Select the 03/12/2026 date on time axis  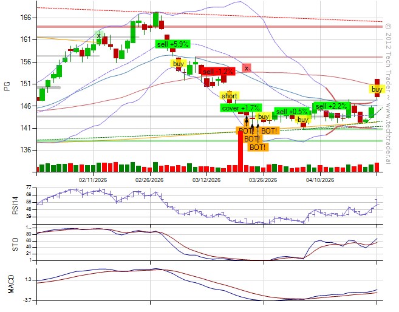[206, 180]
